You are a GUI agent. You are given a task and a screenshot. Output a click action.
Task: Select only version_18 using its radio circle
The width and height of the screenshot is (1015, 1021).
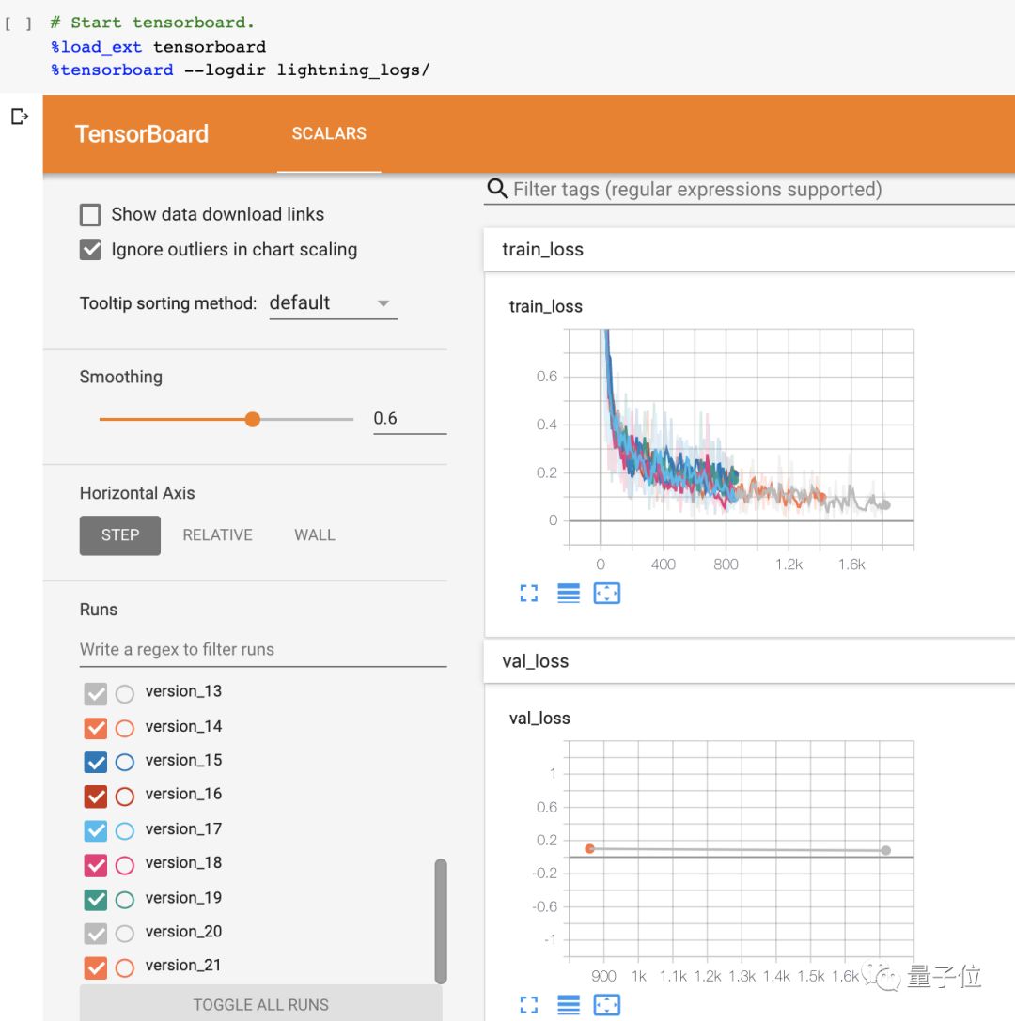click(125, 864)
